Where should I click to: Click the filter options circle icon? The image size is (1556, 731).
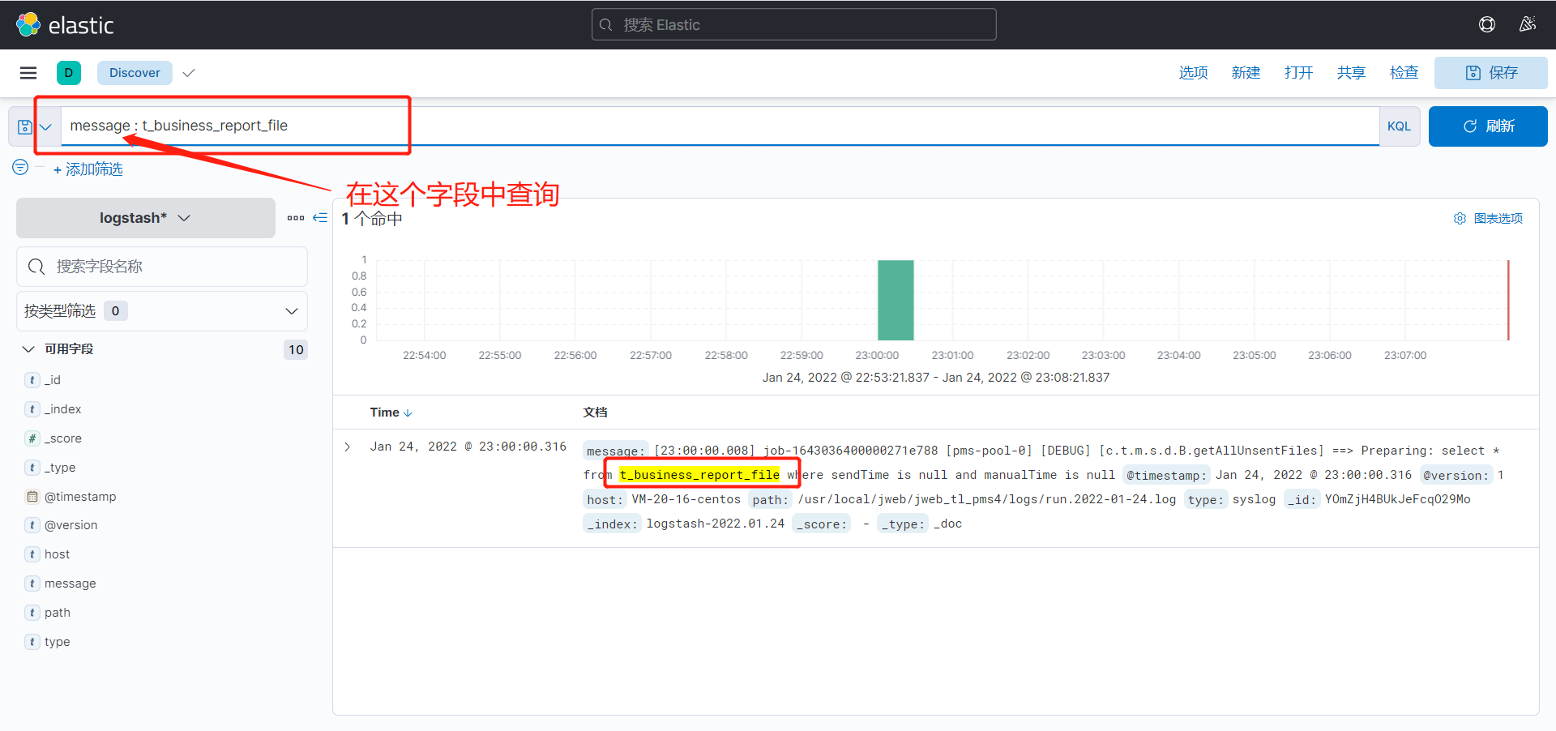point(20,168)
